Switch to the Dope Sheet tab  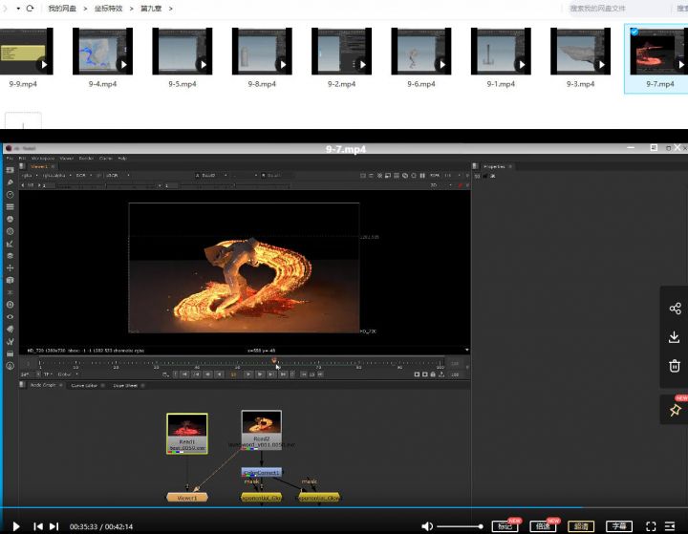pyautogui.click(x=125, y=386)
